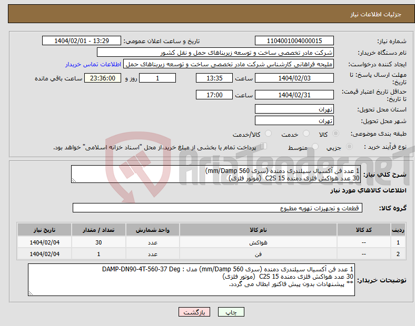The width and height of the screenshot is (415, 326).
Task: Click the response deadline date 1404/02/03
Action: coord(294,78)
